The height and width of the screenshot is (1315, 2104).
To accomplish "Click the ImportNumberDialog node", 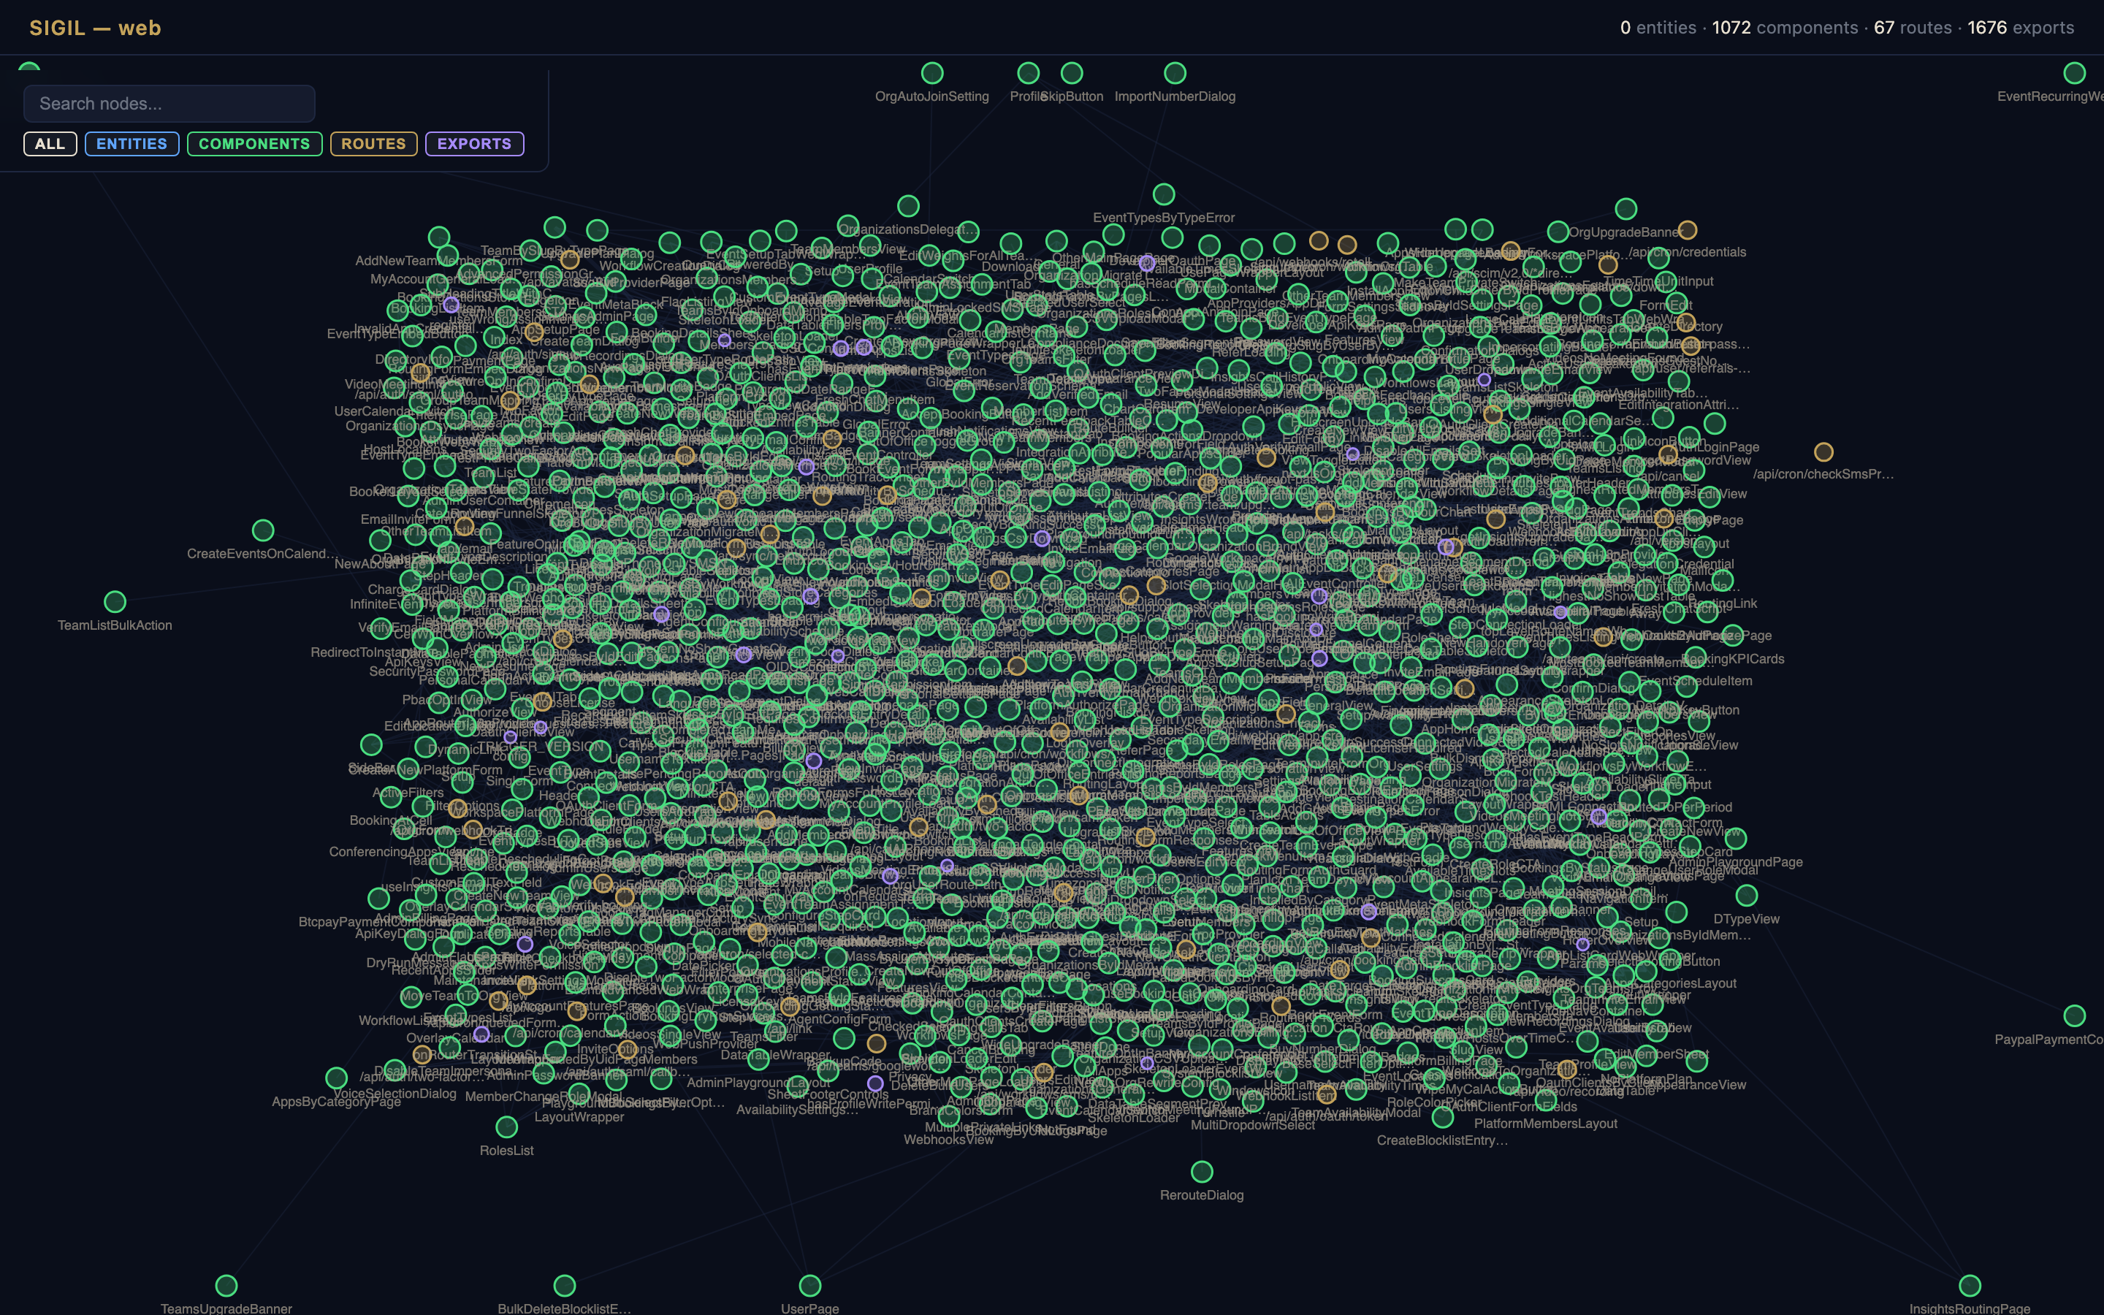I will (1175, 73).
